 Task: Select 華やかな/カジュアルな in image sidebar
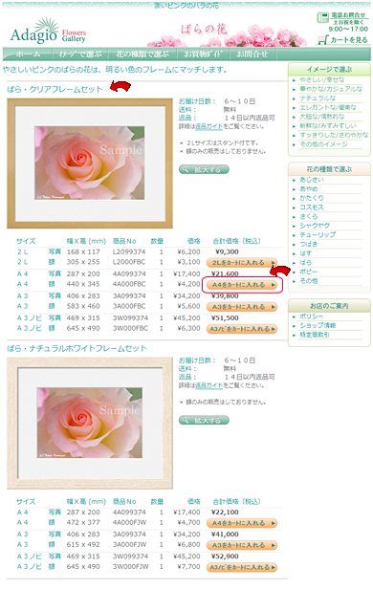pos(331,89)
